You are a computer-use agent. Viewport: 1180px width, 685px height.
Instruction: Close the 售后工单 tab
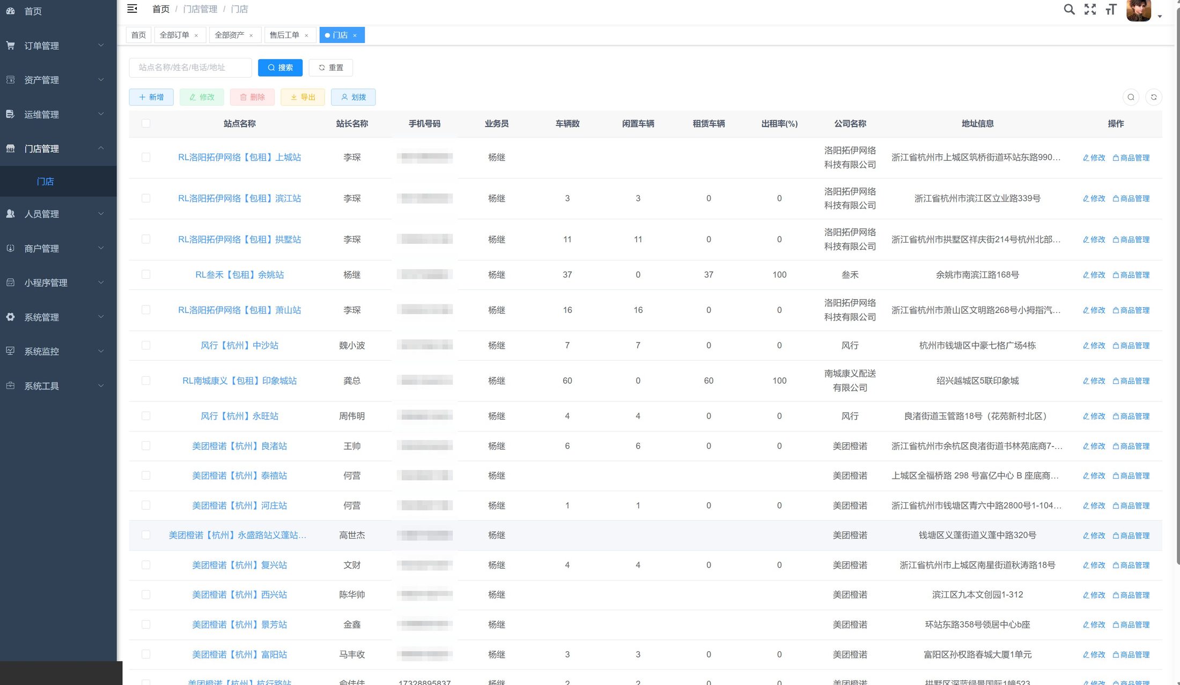[x=306, y=35]
